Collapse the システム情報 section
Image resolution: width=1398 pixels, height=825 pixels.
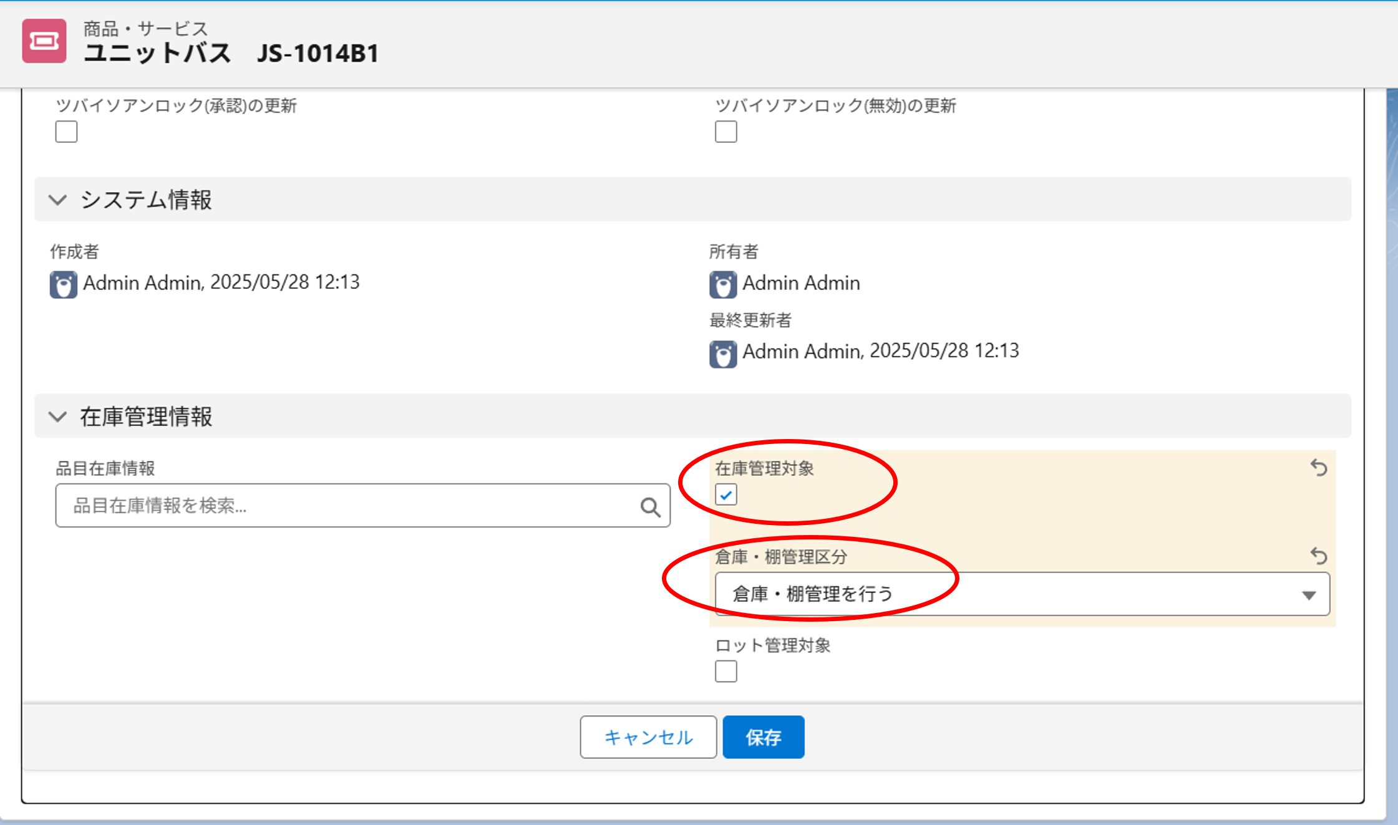point(58,200)
